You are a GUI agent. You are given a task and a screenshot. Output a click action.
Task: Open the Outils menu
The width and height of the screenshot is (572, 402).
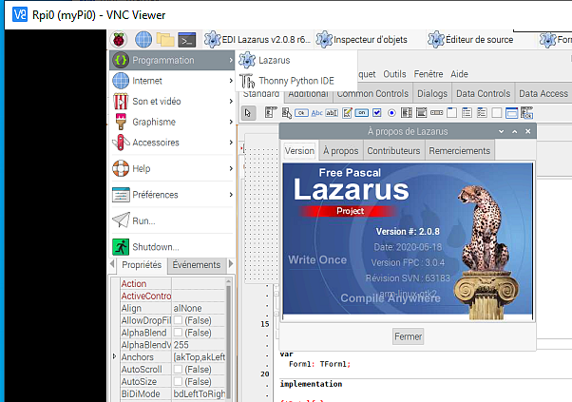click(x=394, y=74)
